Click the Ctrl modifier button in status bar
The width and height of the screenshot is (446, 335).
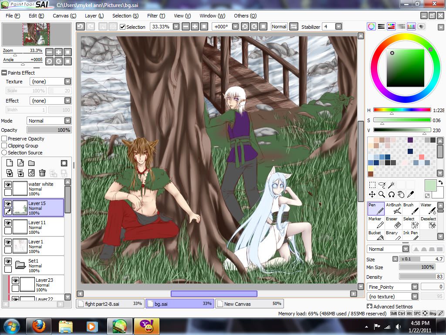pyautogui.click(x=401, y=313)
